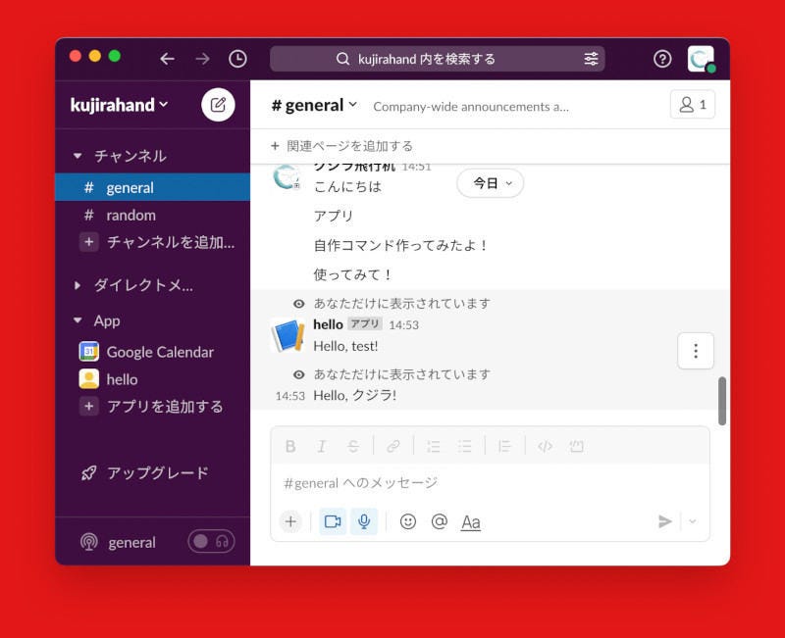Click the help question mark icon
This screenshot has width=785, height=638.
coord(662,59)
